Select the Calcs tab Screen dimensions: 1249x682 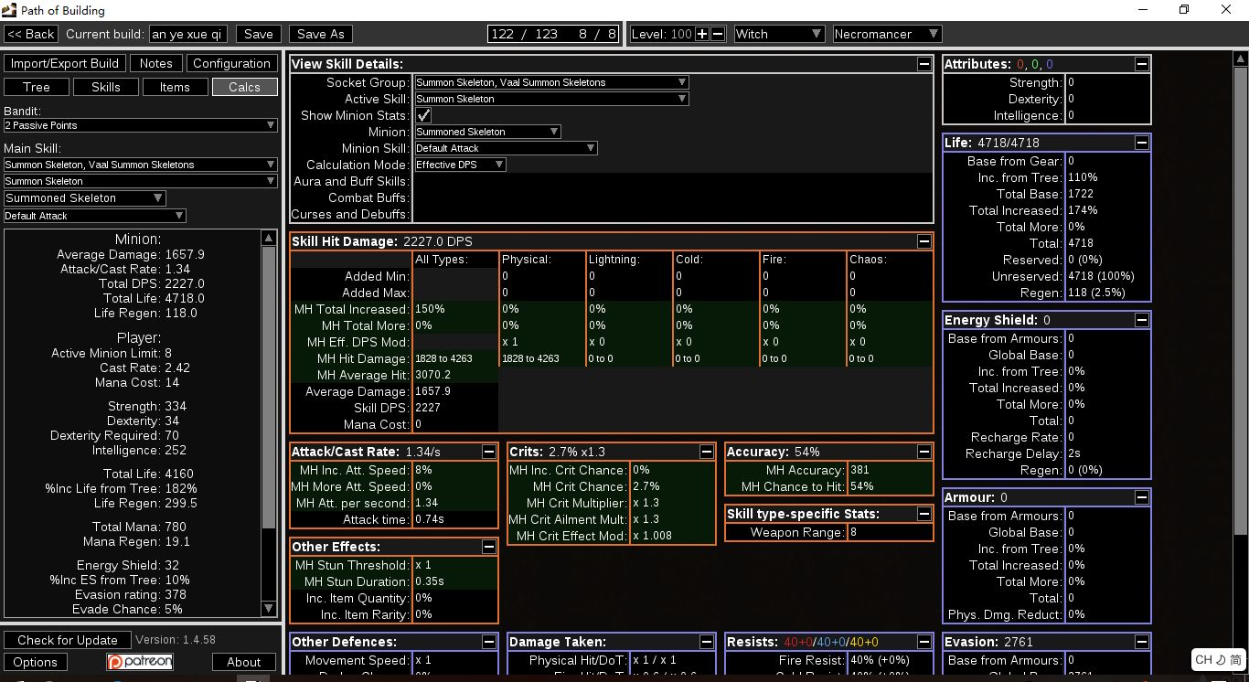[245, 87]
